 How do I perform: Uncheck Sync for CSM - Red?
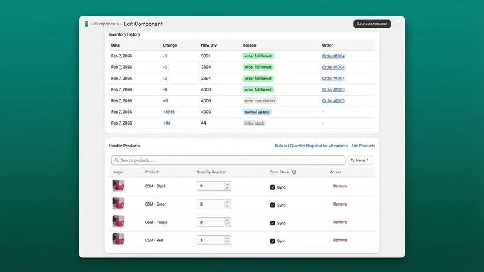[273, 241]
